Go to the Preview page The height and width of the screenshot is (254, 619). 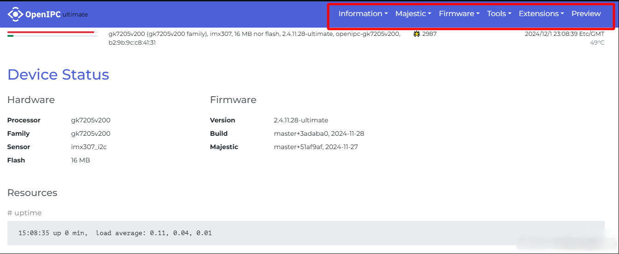(x=586, y=14)
